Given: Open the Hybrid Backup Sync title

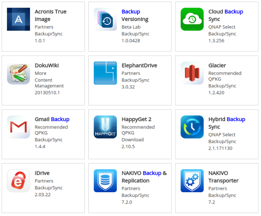Looking at the screenshot, I should pos(227,123).
